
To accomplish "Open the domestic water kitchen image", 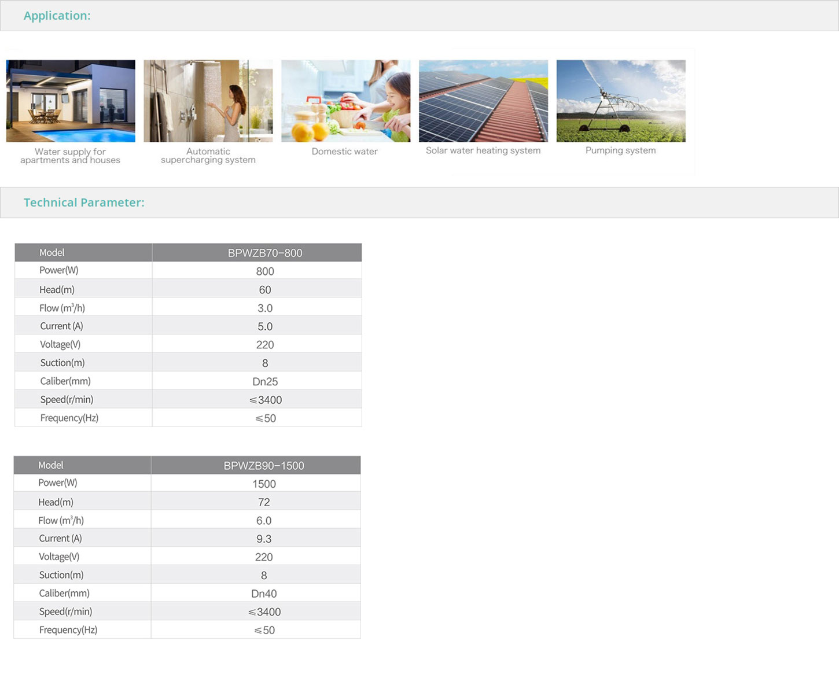I will [346, 101].
